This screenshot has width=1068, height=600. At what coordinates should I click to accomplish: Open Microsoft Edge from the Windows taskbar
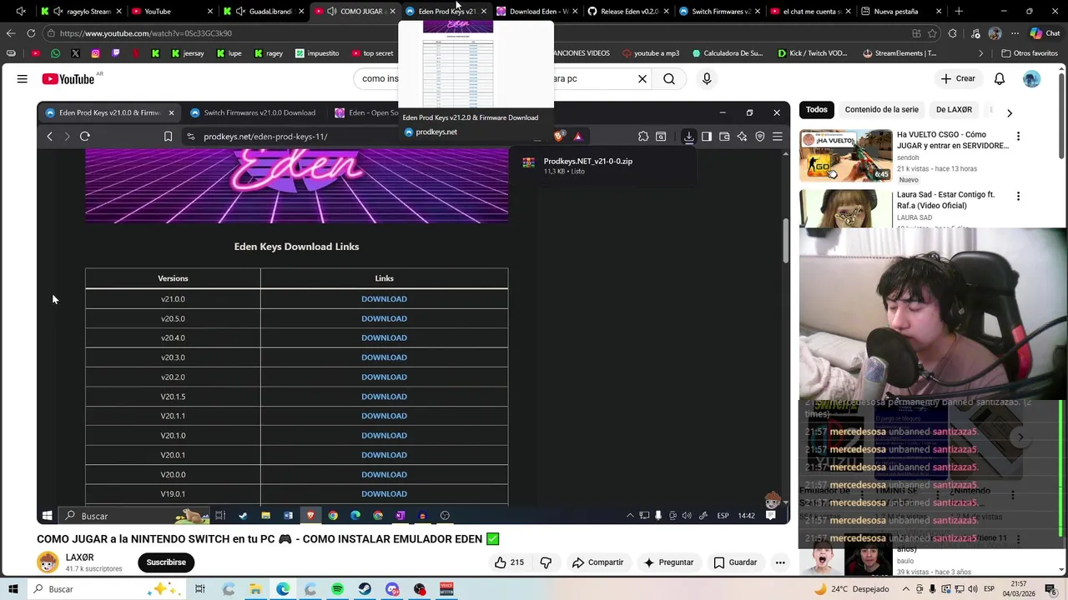[283, 589]
